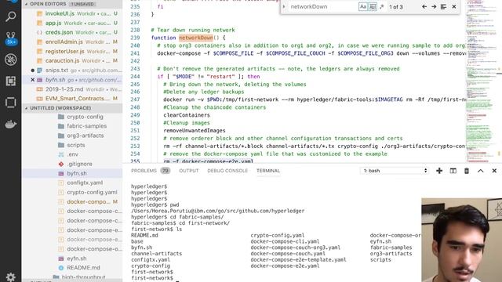This screenshot has height=282, width=502.
Task: Close the find widget
Action: (x=454, y=7)
